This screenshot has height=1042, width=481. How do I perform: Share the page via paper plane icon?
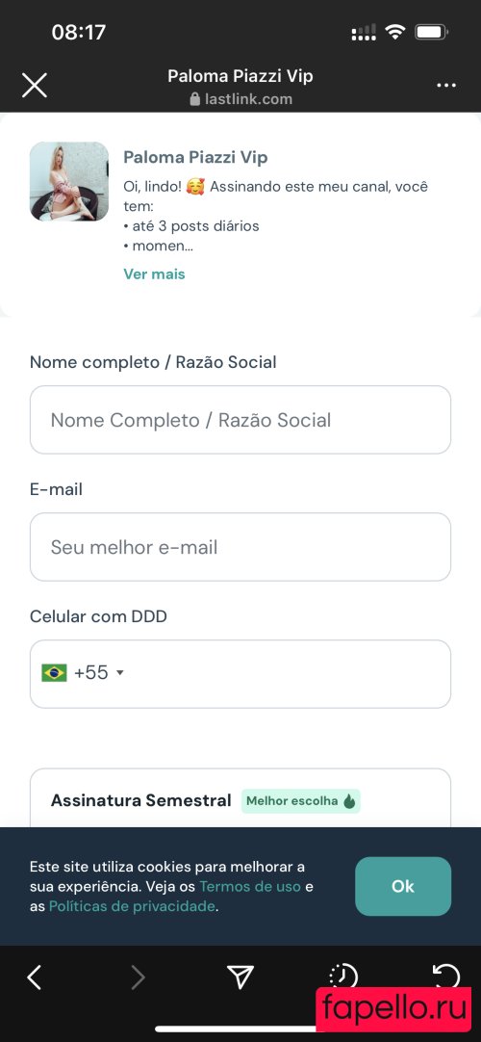[x=240, y=977]
